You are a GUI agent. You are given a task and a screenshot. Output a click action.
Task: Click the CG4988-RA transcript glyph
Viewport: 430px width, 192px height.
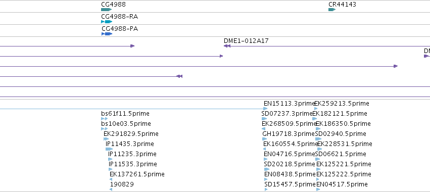point(107,22)
